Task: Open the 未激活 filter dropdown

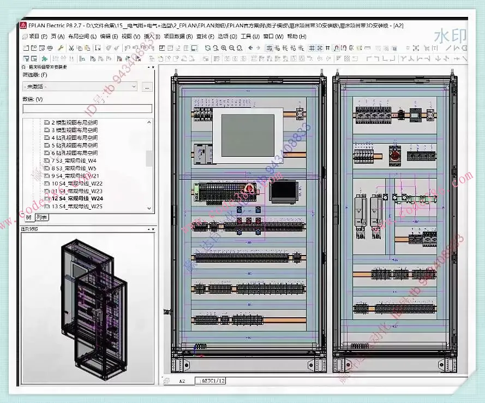Action: [80, 87]
